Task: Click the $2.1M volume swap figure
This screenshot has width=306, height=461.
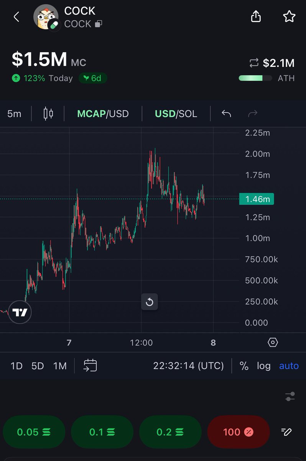Action: coord(278,63)
